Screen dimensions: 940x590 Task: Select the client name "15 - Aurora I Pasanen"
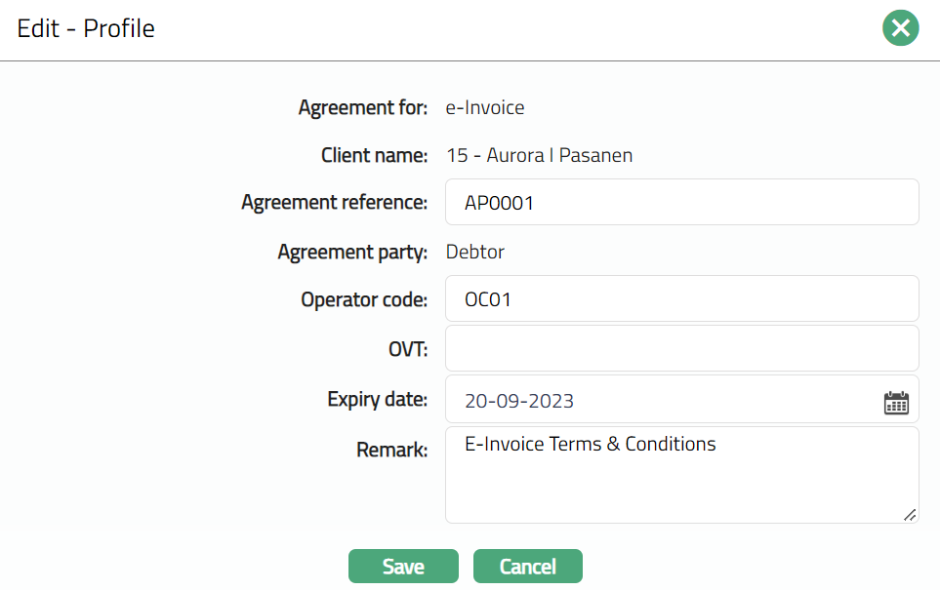[539, 155]
